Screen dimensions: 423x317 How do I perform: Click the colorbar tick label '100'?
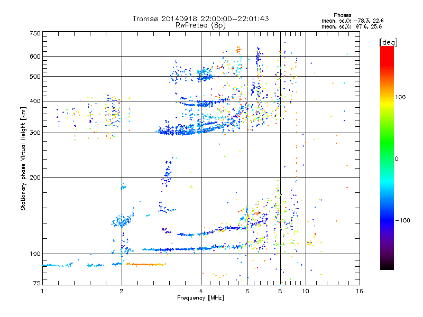tap(400, 97)
